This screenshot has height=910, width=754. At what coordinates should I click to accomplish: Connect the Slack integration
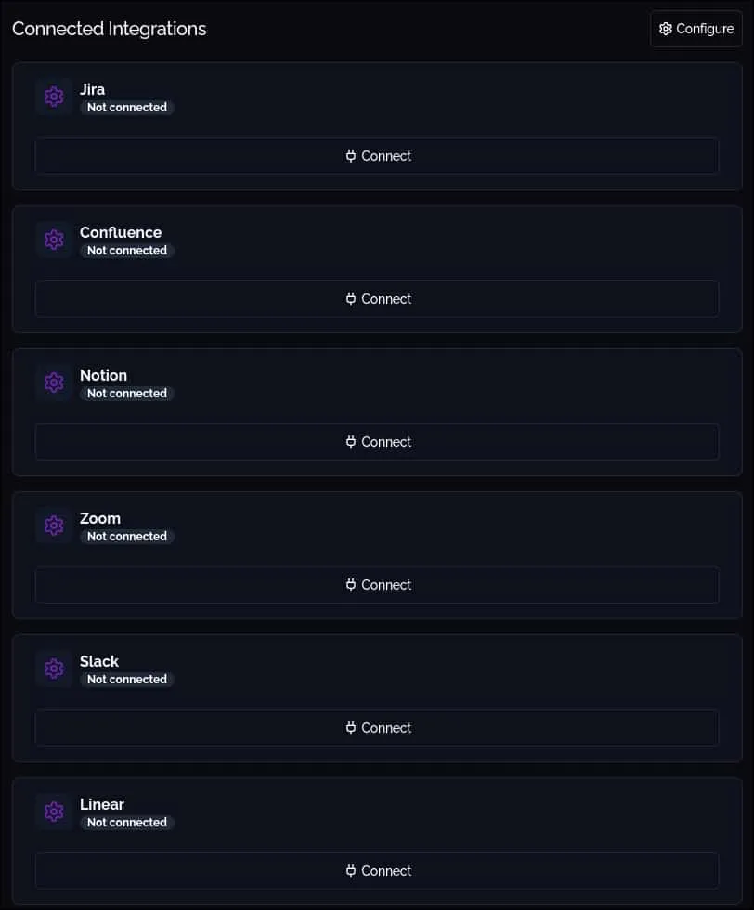pyautogui.click(x=377, y=728)
